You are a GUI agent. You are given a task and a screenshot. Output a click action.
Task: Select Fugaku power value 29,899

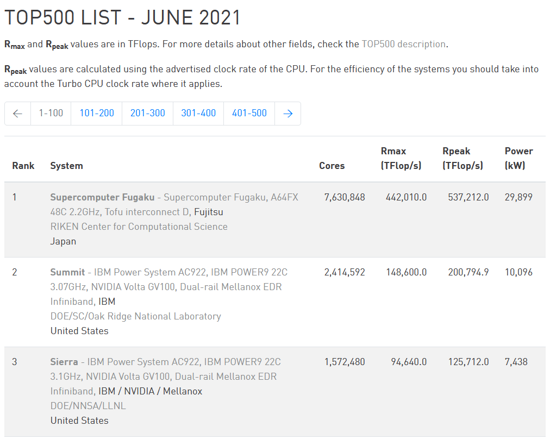(x=518, y=197)
